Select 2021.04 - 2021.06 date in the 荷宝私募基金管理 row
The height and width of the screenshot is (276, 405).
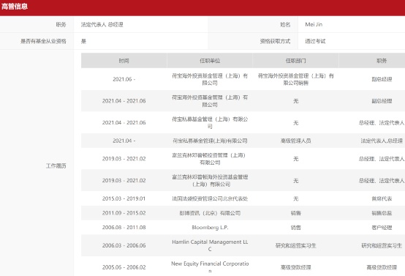coord(124,122)
